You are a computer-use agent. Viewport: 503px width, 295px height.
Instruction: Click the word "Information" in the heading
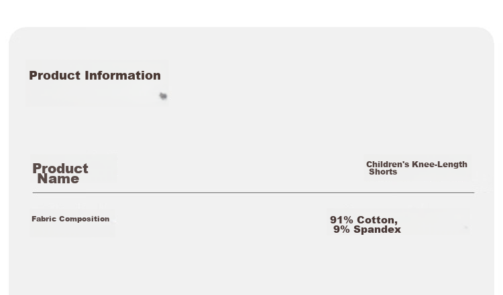[x=123, y=76]
